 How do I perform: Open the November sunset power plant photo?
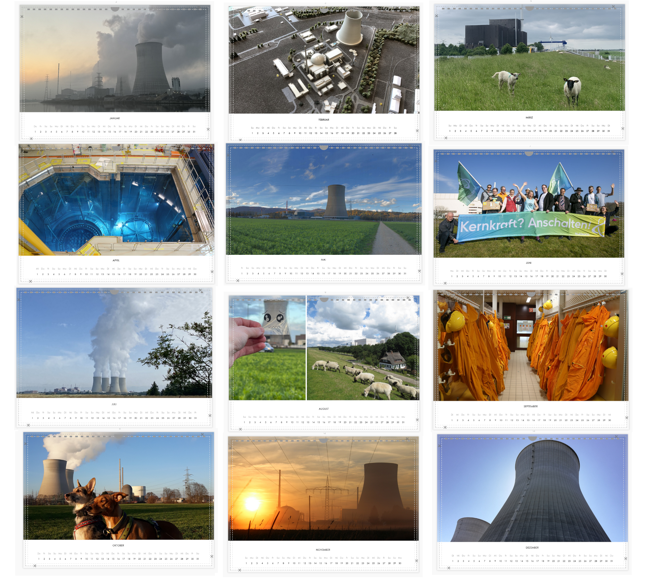tap(323, 489)
